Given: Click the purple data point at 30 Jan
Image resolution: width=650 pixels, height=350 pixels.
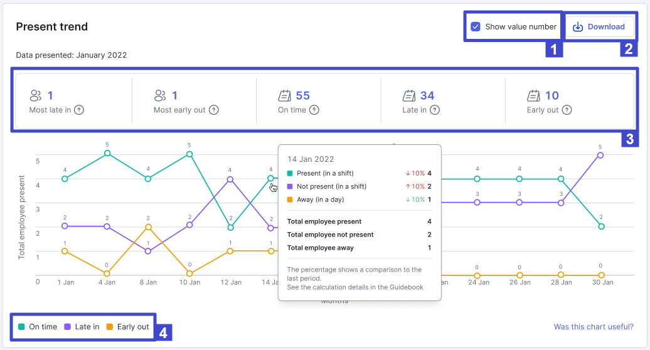Looking at the screenshot, I should (601, 155).
